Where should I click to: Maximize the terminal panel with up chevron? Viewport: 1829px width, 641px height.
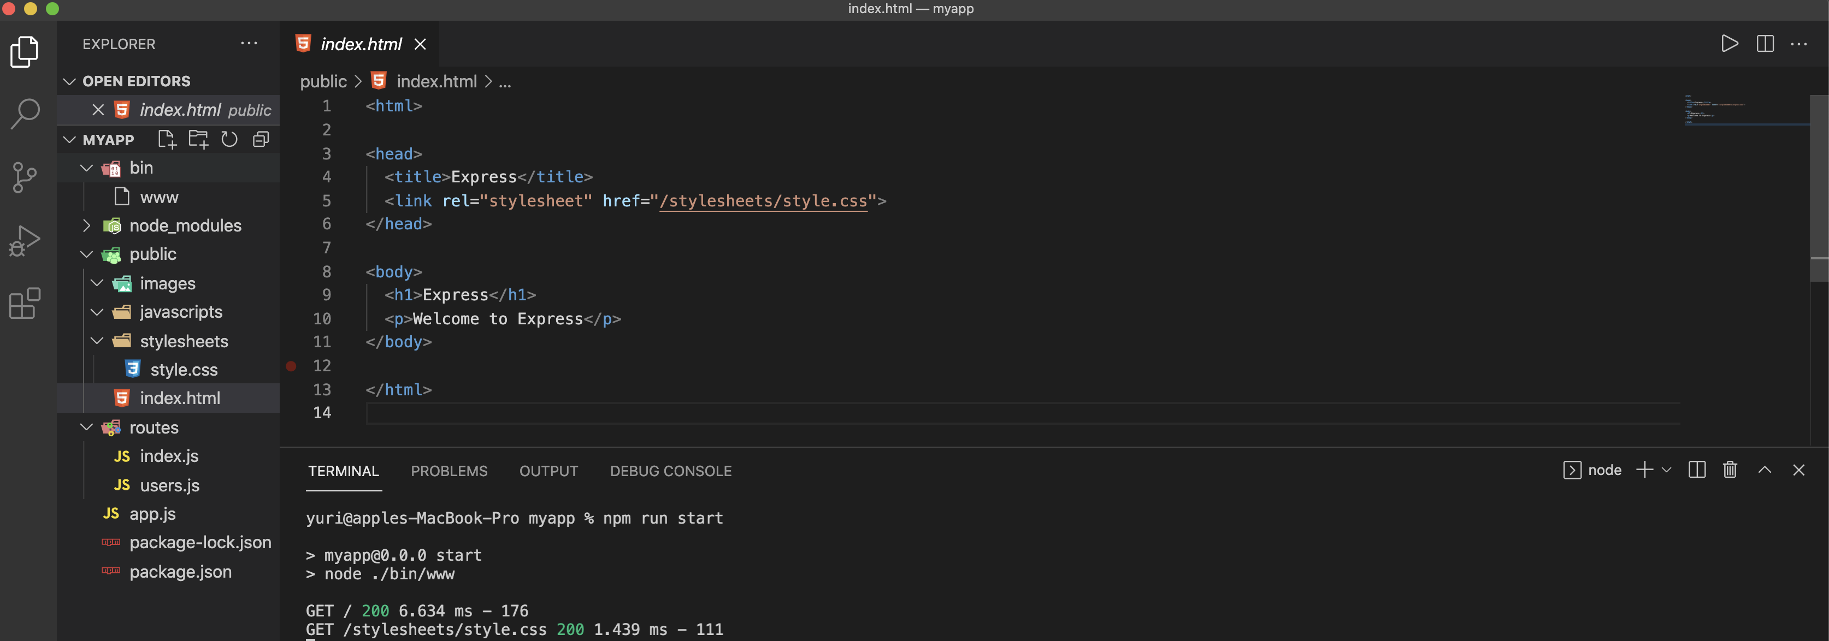(1765, 470)
